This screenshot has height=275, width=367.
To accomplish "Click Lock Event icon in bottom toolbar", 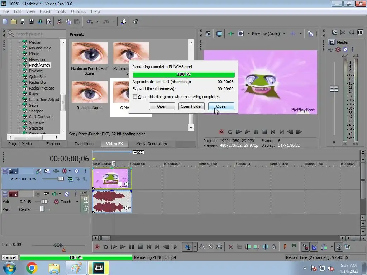I will tap(273, 247).
